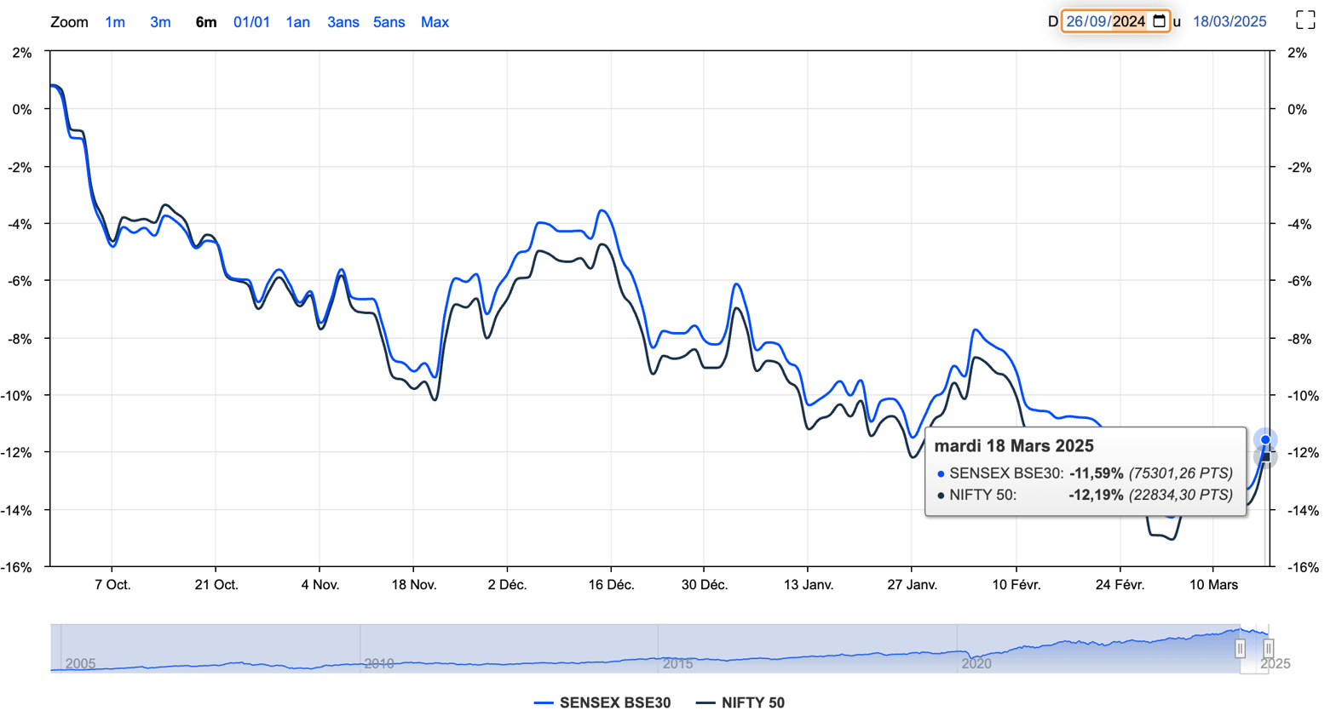Click the navigator timeline near 2010
1336x722 pixels.
click(x=379, y=662)
